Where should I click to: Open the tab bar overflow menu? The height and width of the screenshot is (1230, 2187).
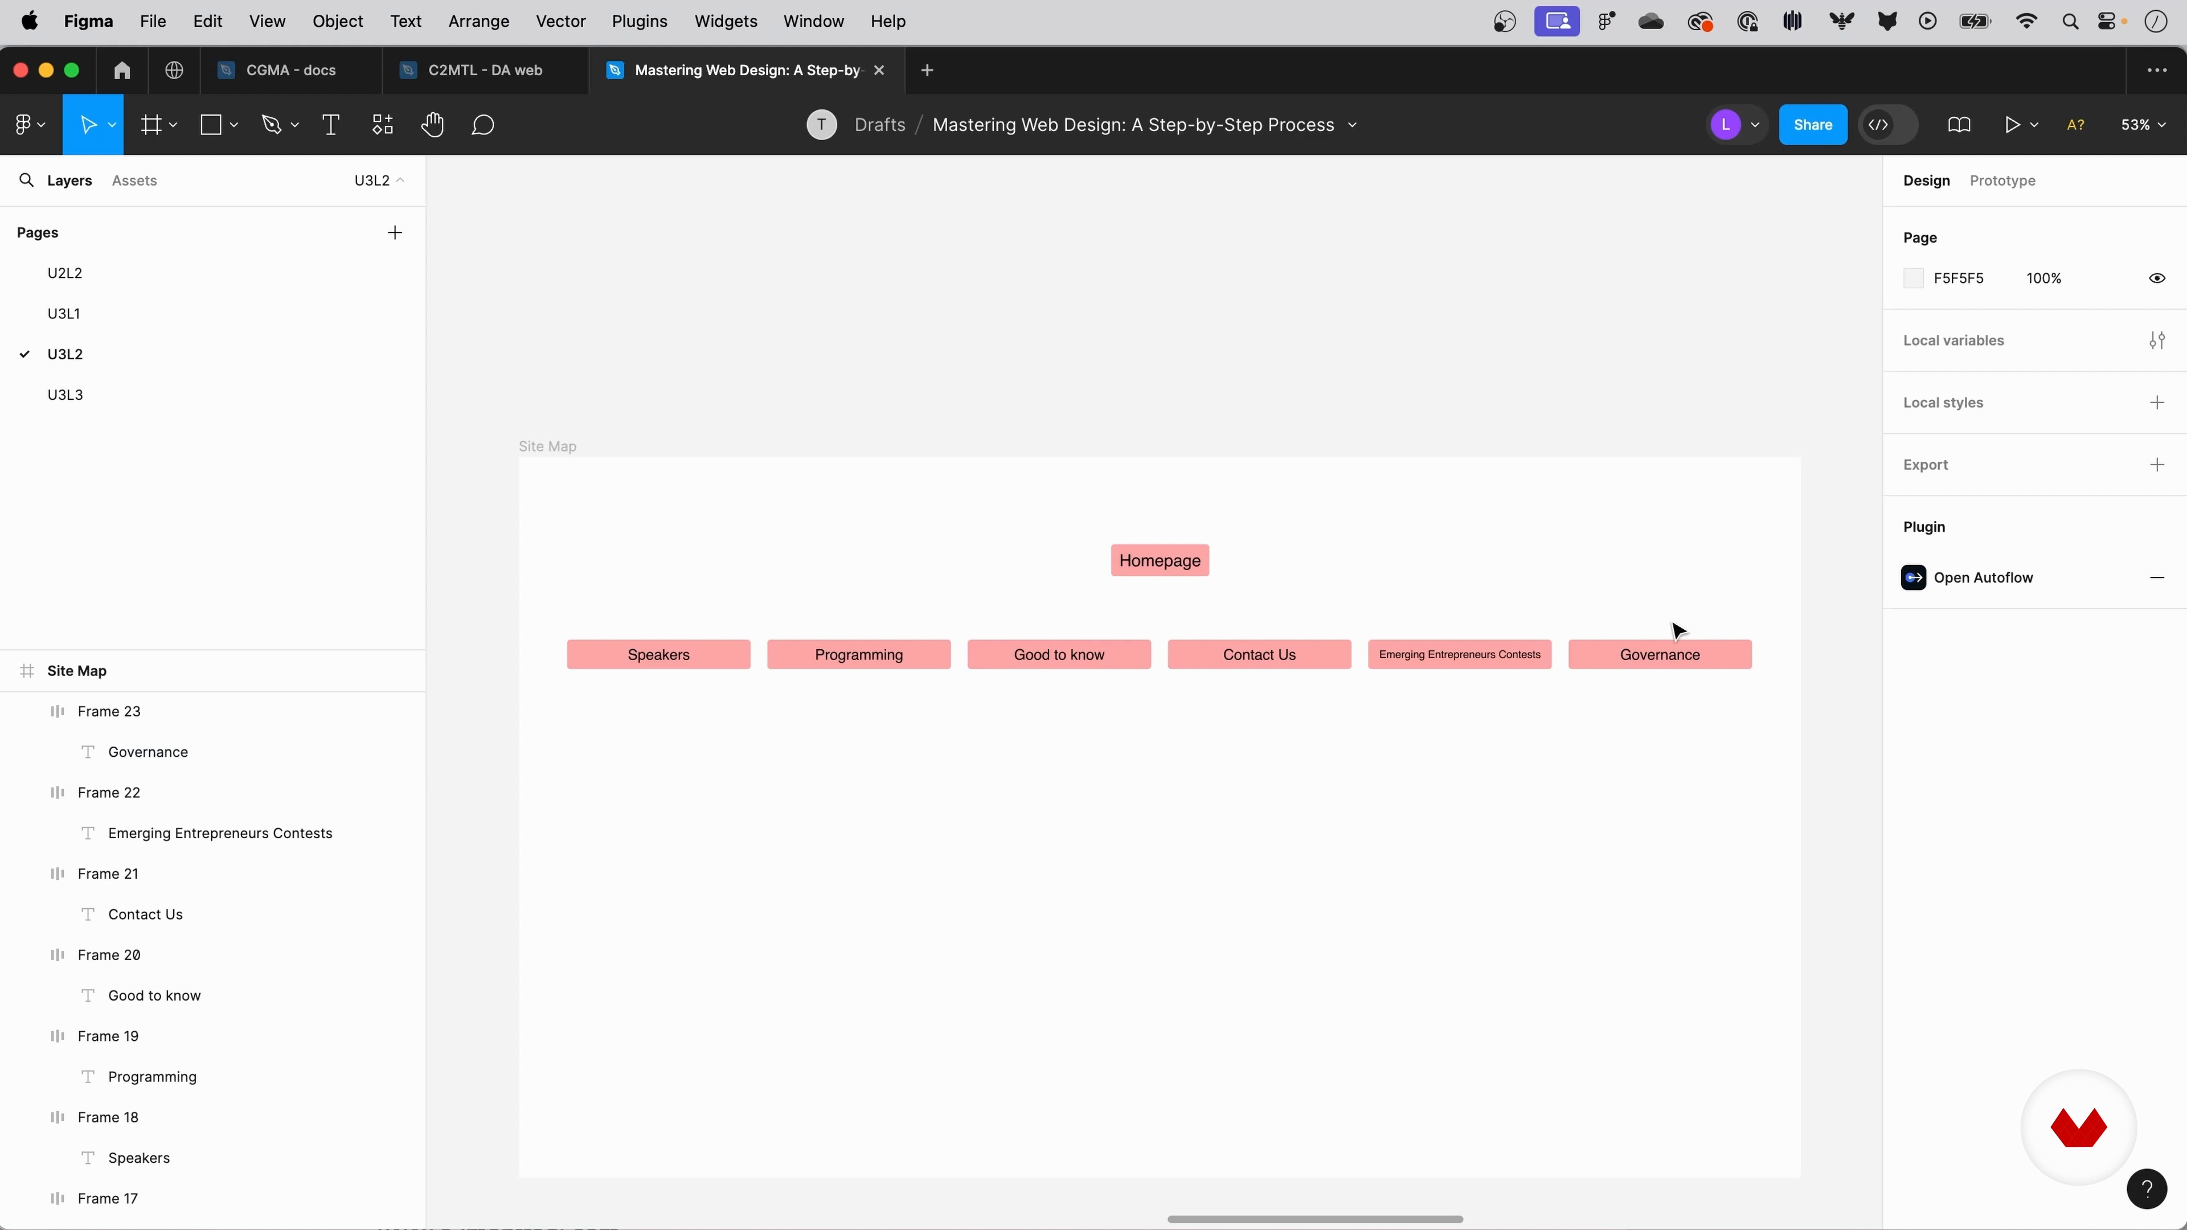2156,71
